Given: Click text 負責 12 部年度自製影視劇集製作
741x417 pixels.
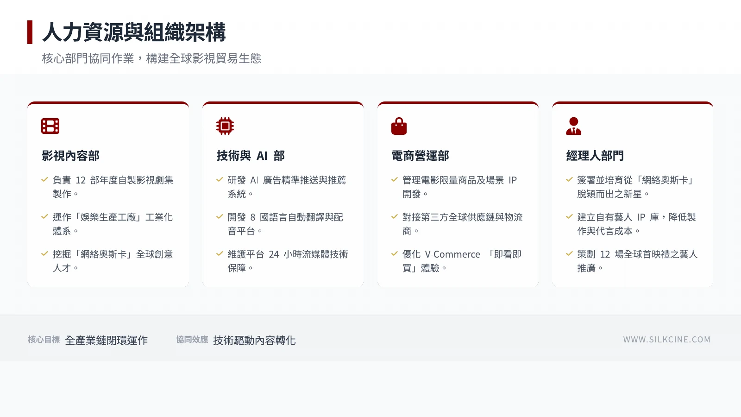Looking at the screenshot, I should coord(113,187).
